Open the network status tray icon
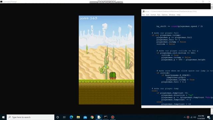This screenshot has height=120, width=213. tap(191, 117)
